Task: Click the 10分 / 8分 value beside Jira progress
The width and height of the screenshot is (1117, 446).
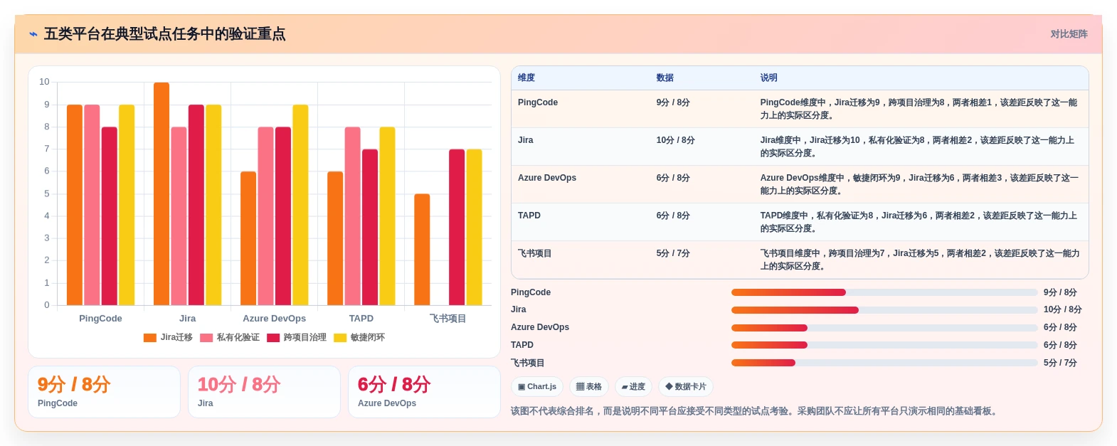Action: pyautogui.click(x=1063, y=310)
